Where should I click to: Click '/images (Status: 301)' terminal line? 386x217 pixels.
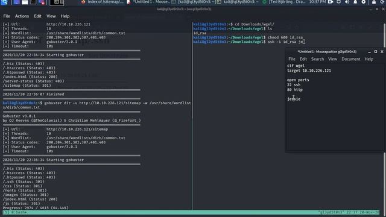point(25,195)
